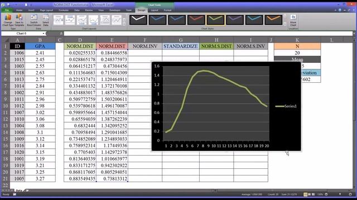Select the NORM.S.DIST header cell

[x=216, y=46]
